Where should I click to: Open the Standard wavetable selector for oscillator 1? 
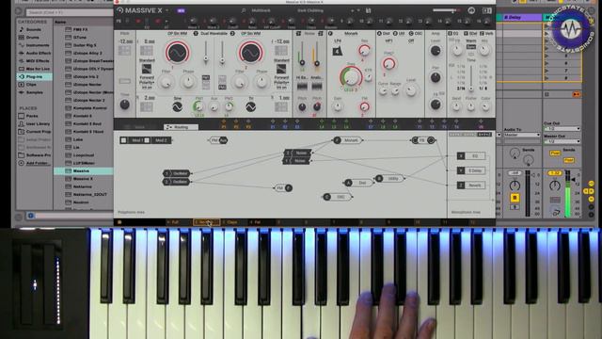pos(147,60)
